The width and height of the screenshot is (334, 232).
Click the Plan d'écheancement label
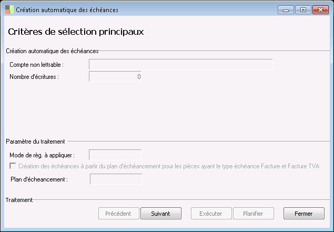click(39, 179)
